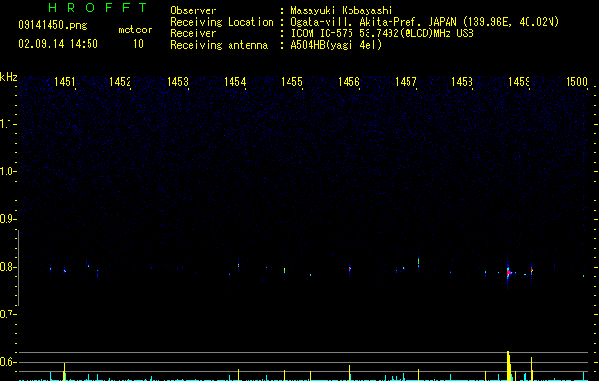This screenshot has width=599, height=381.
Task: Click the 1457 time axis label
Action: coord(406,81)
